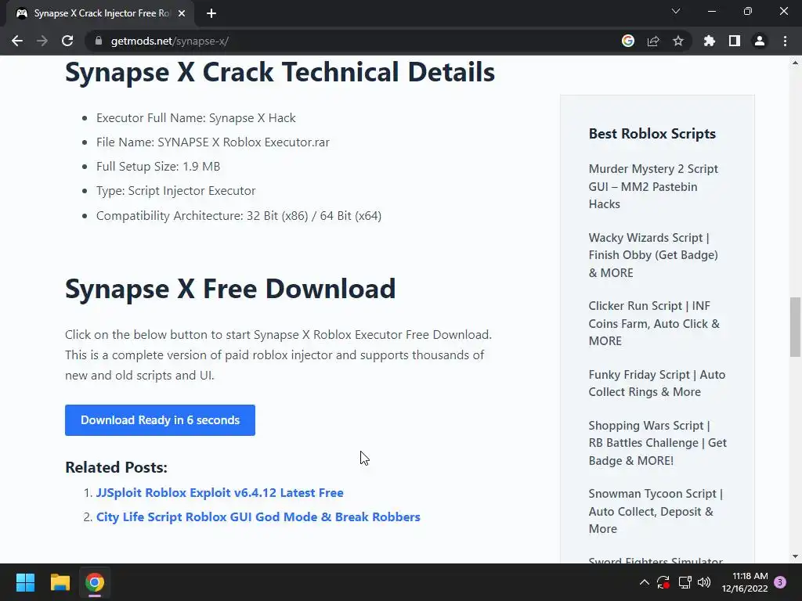The image size is (802, 601).
Task: Open the clock showing 11:18 AM
Action: pyautogui.click(x=745, y=582)
